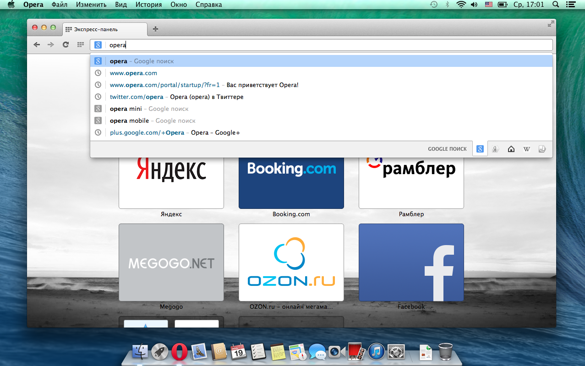Toggle fullscreen with the window corner arrows
Screen dimensions: 585x366
(x=551, y=24)
